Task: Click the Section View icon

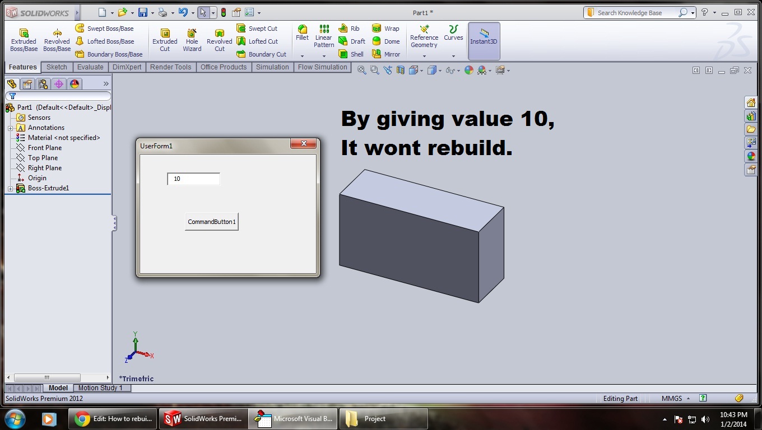Action: tap(400, 70)
